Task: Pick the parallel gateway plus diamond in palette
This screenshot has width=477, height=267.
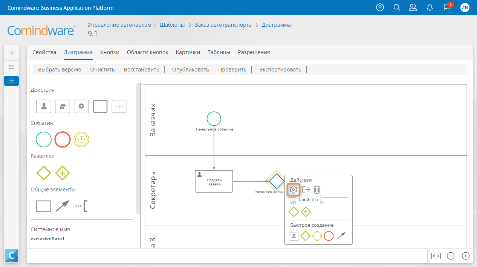Action: [63, 173]
